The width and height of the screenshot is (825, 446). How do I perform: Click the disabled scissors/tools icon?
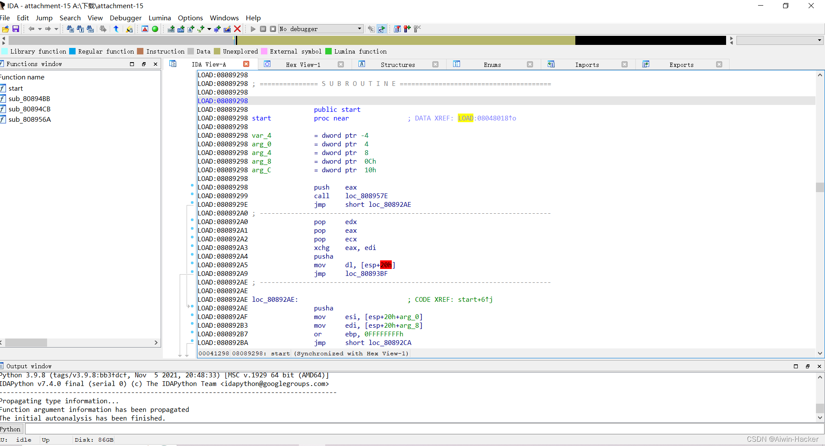coord(417,29)
